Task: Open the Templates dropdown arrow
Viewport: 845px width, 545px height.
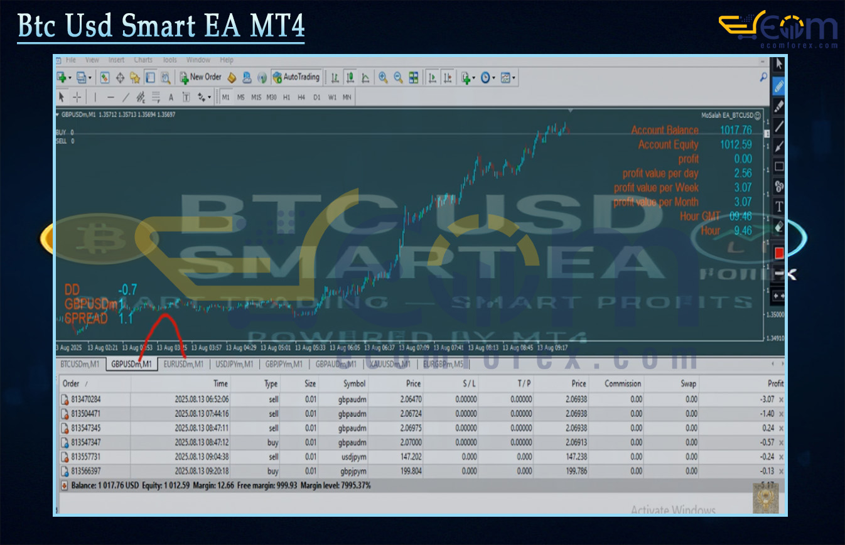Action: coord(515,78)
